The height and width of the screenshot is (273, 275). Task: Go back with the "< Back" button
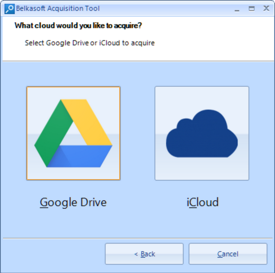(144, 254)
